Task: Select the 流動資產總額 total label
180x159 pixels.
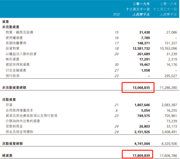Action: point(13,144)
